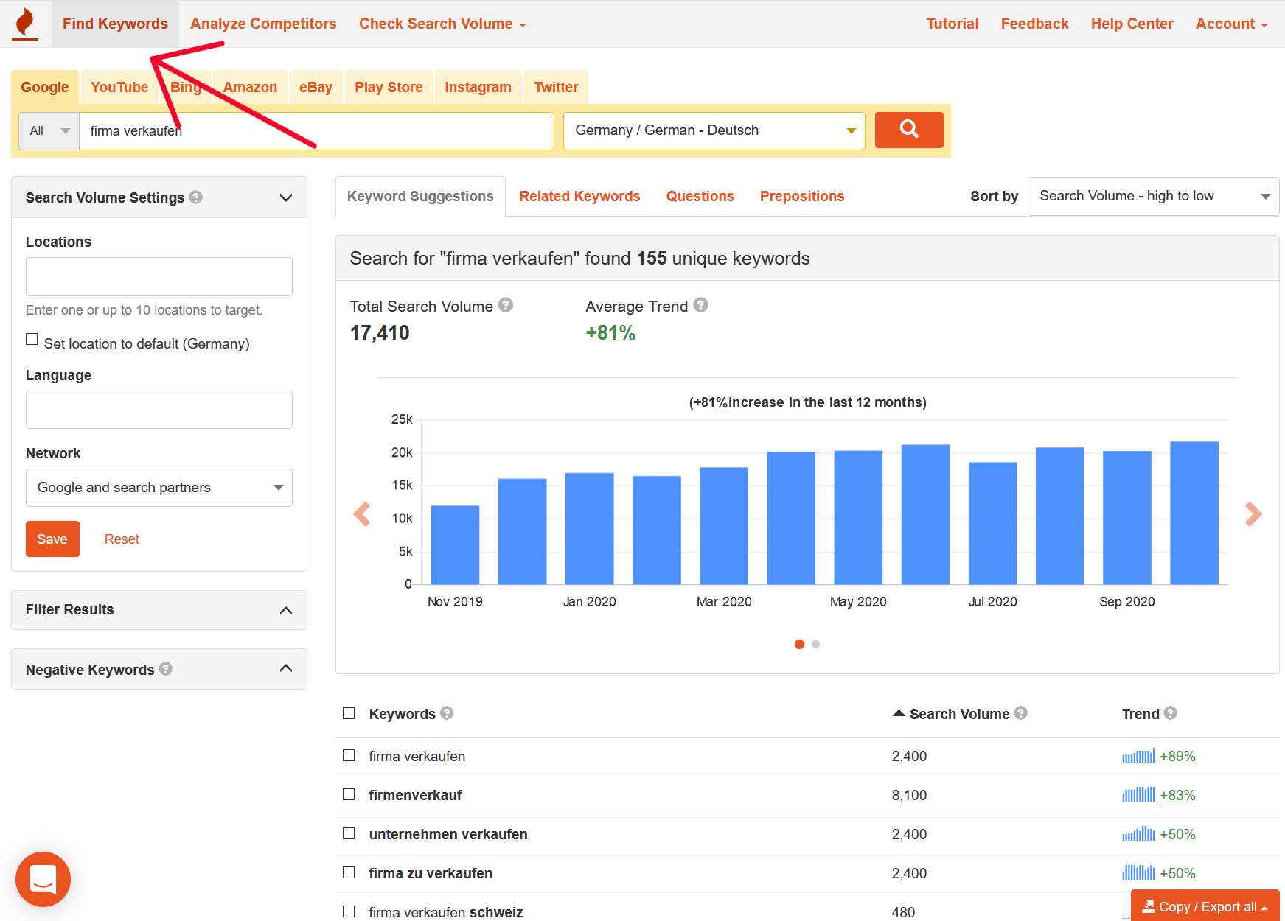The image size is (1285, 921).
Task: Switch to the eBay tab
Action: [x=316, y=87]
